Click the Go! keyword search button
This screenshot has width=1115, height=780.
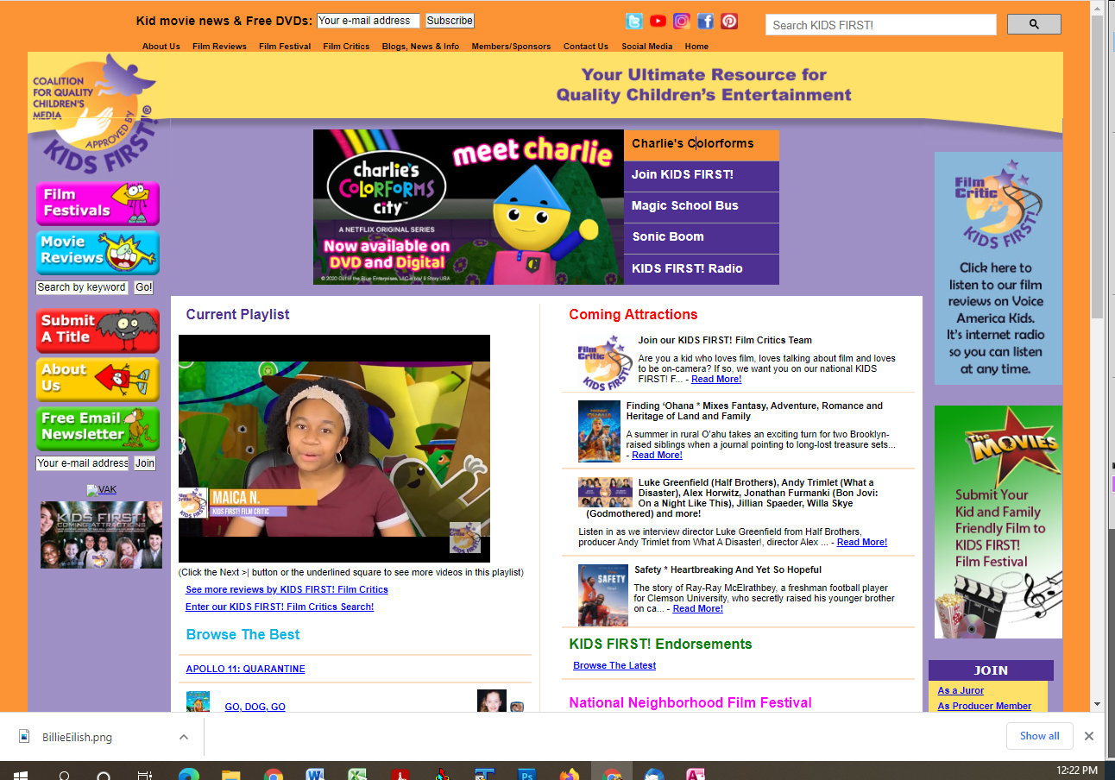[x=144, y=287]
